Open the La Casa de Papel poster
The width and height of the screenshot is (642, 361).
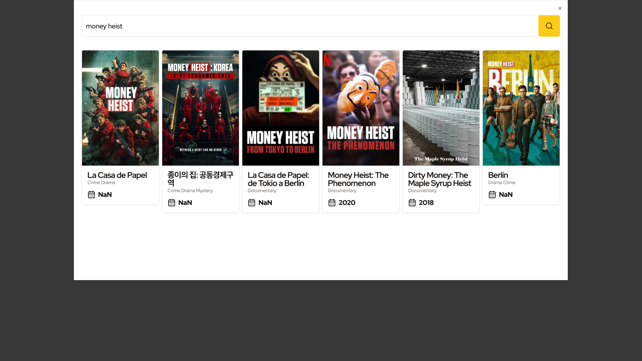(120, 108)
